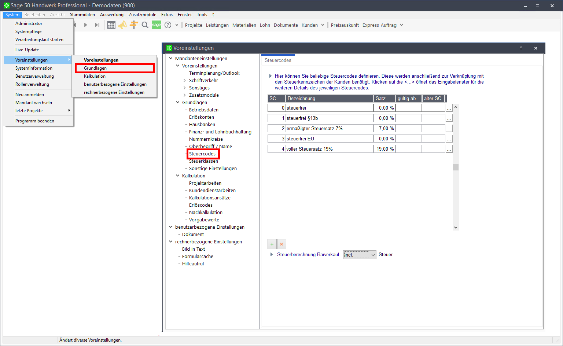Screen dimensions: 563x346
Task: Click the magnifying glass search icon
Action: [x=145, y=25]
